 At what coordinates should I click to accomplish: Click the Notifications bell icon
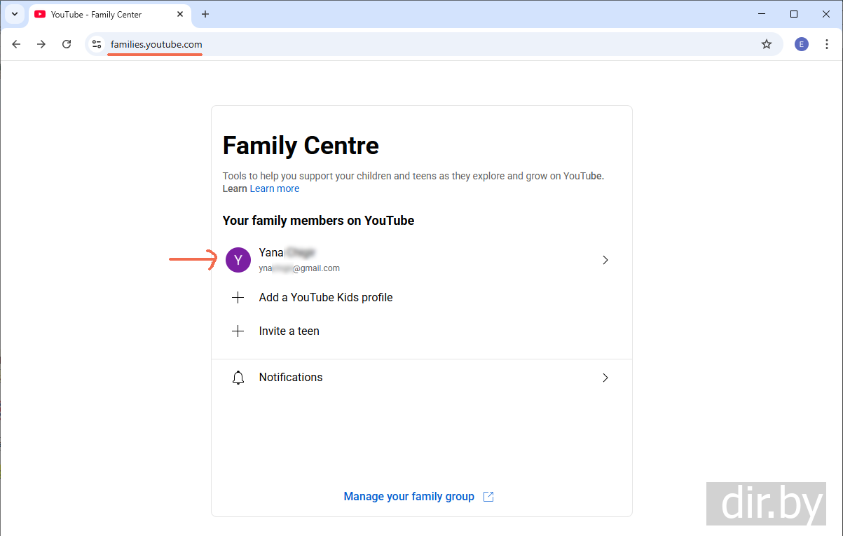[x=238, y=378]
